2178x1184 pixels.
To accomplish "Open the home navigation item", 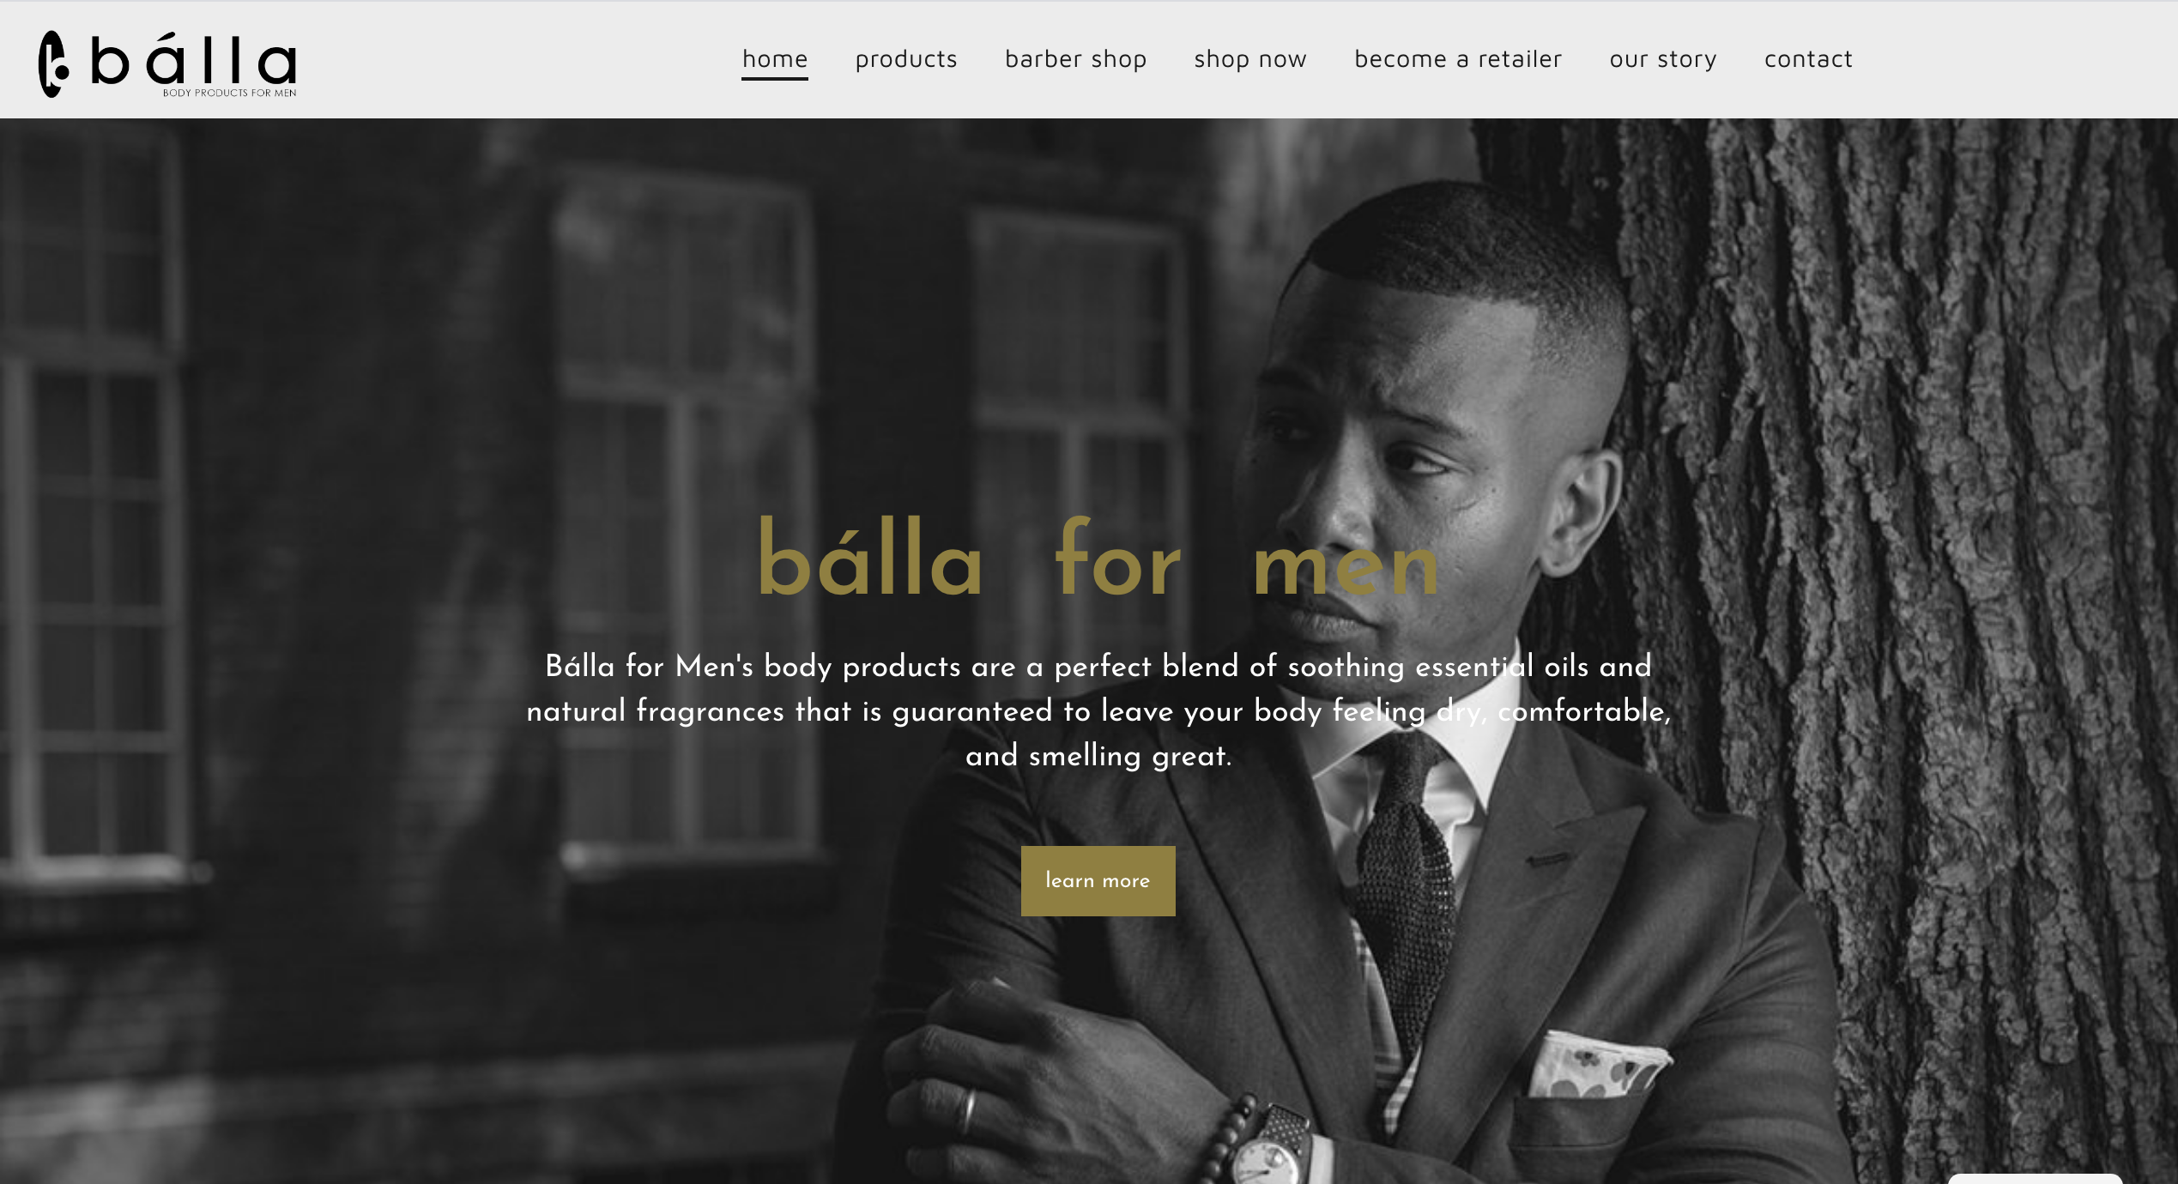I will pyautogui.click(x=775, y=59).
